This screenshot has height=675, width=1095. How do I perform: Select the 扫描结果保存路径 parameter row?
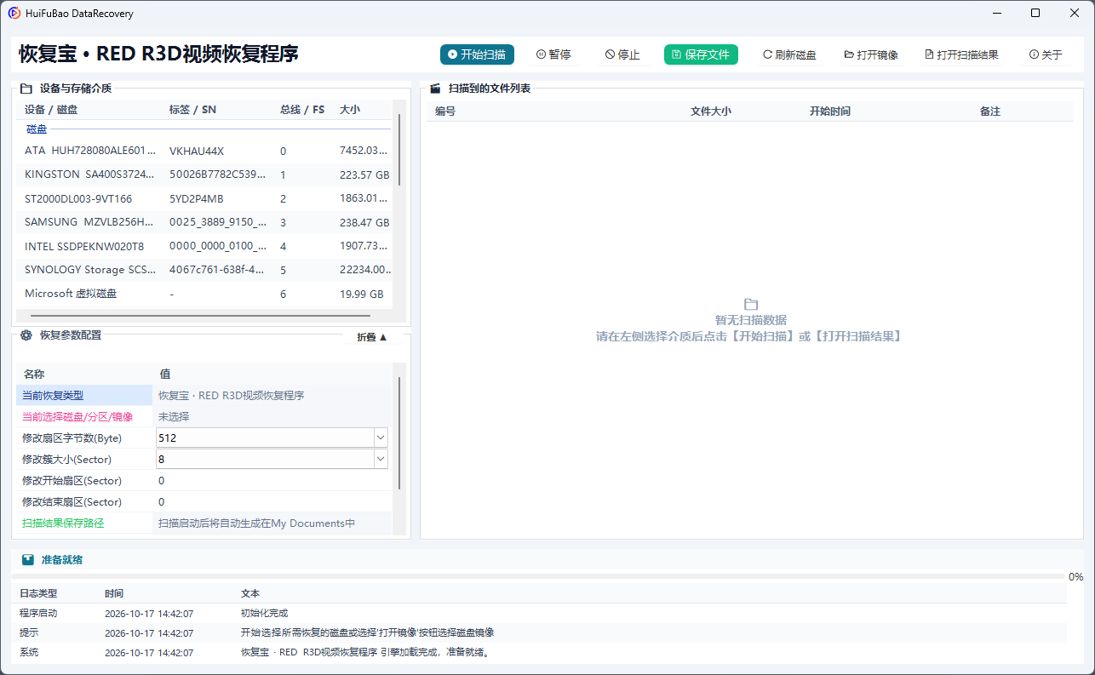pos(204,523)
